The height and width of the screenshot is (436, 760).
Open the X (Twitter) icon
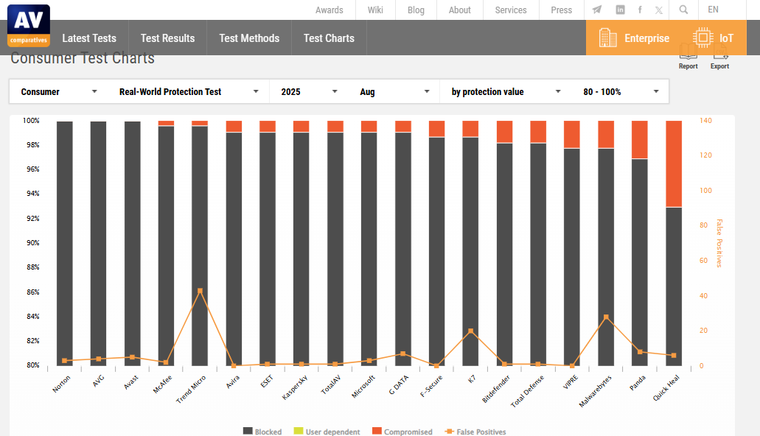click(659, 10)
